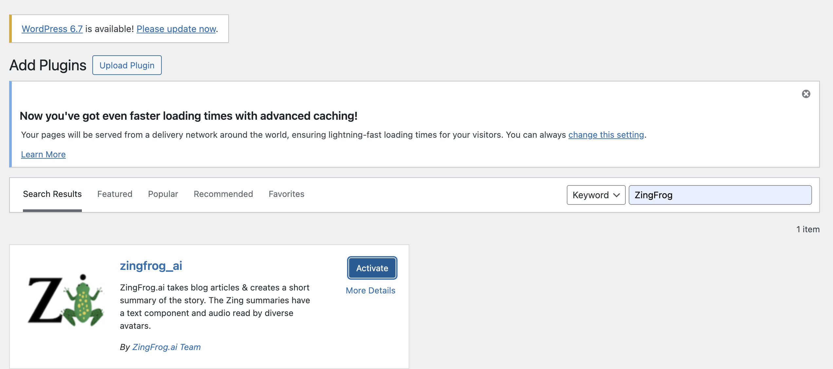The height and width of the screenshot is (369, 833).
Task: Visit the ZingFrog.ai Team author link
Action: pyautogui.click(x=166, y=347)
